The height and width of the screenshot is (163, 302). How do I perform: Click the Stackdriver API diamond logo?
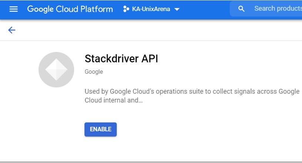(56, 70)
